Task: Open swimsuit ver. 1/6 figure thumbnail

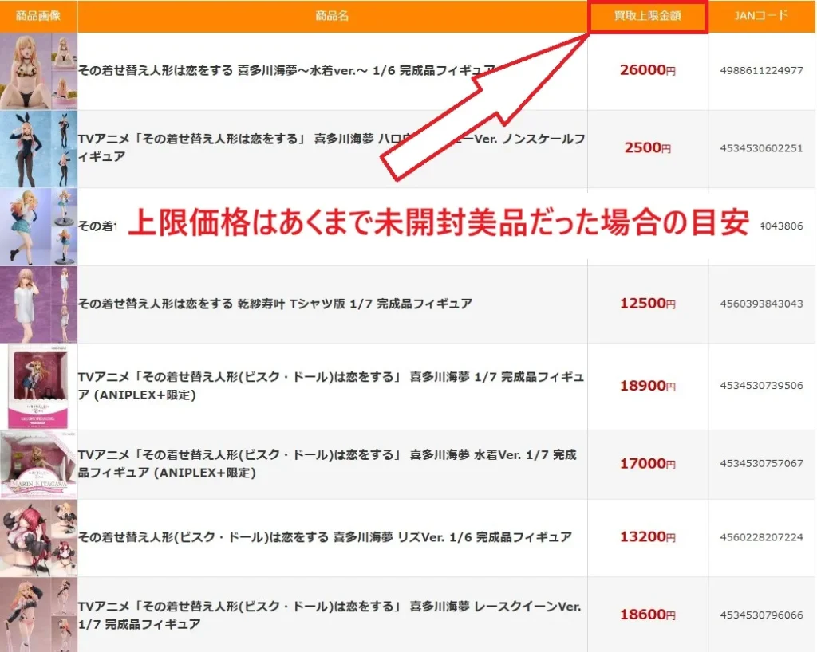Action: (38, 71)
